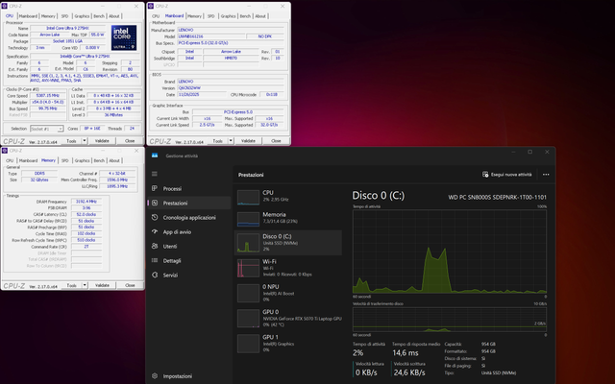This screenshot has height=384, width=615.
Task: Click Close button in CPU-Z CPU window
Action: (x=130, y=141)
